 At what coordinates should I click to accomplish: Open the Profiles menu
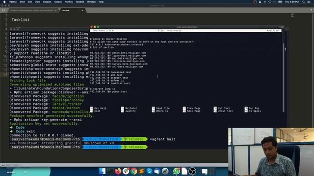(x=69, y=2)
